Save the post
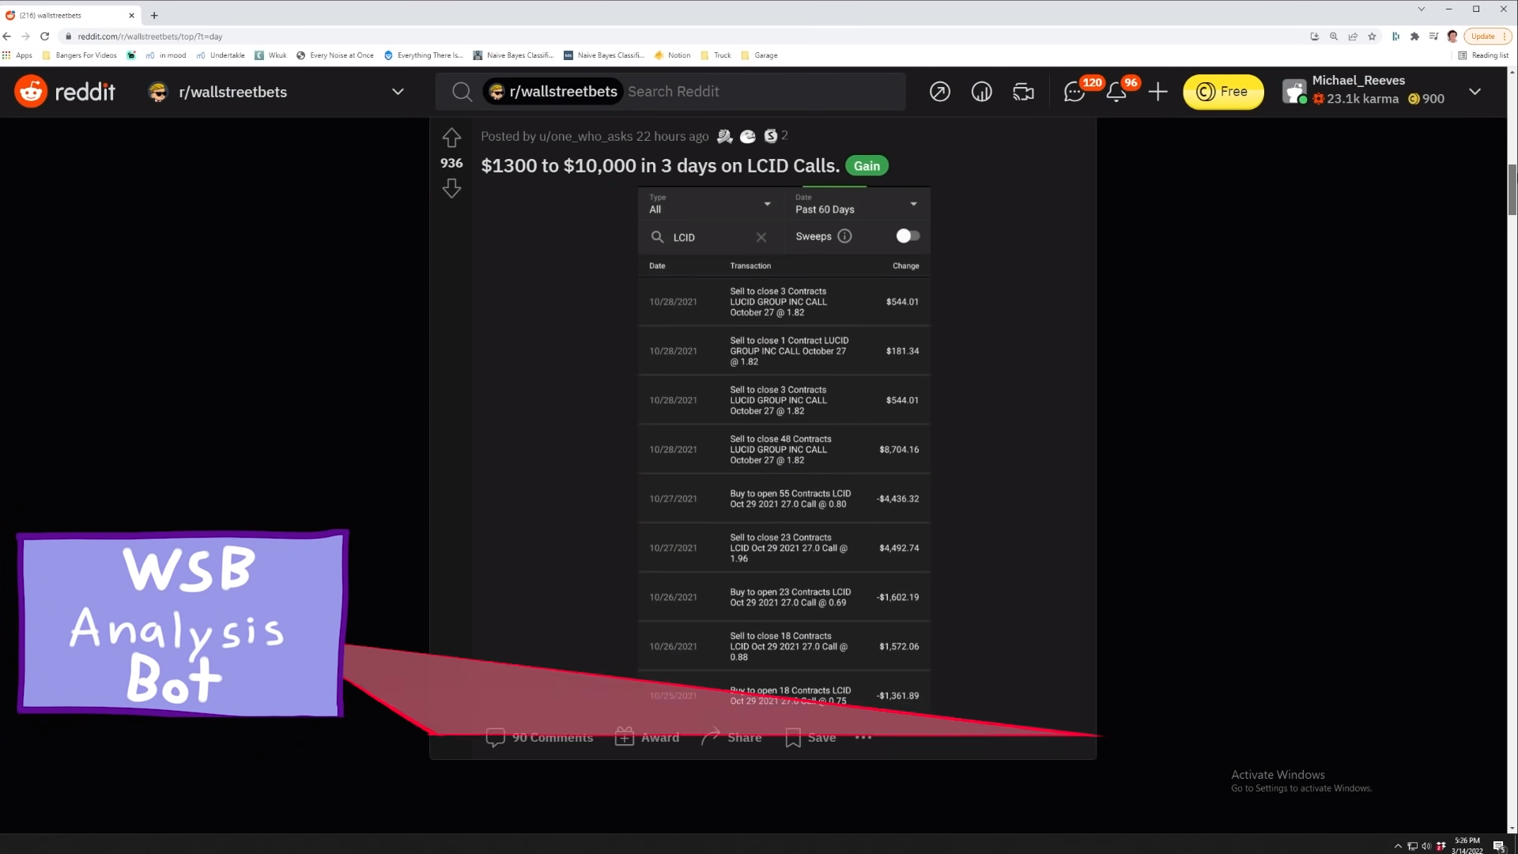The width and height of the screenshot is (1518, 854). point(810,737)
